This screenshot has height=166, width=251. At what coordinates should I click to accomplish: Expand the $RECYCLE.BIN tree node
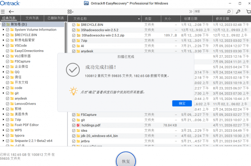click(3, 35)
